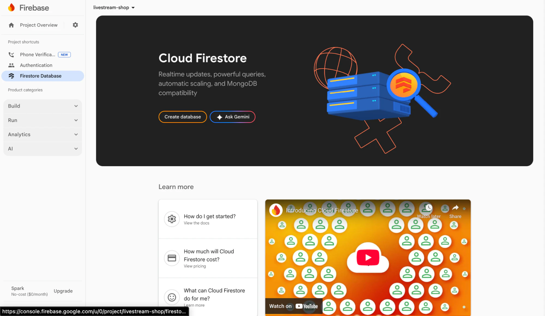Image resolution: width=545 pixels, height=316 pixels.
Task: Click the Watch later clock icon
Action: 429,208
